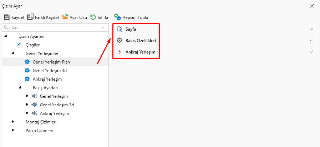This screenshot has width=320, height=147.
Task: Click the Bakış Özellikleri gear icon
Action: [120, 41]
